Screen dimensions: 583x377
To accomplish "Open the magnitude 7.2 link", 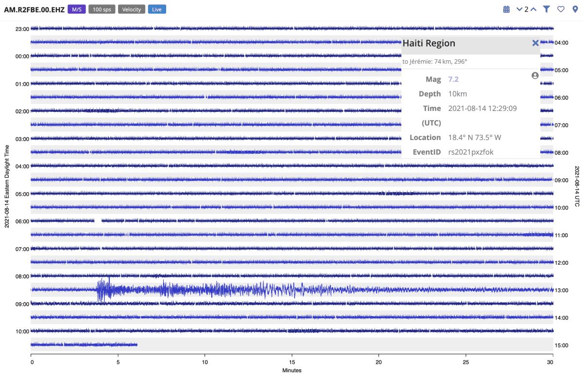I will click(453, 79).
